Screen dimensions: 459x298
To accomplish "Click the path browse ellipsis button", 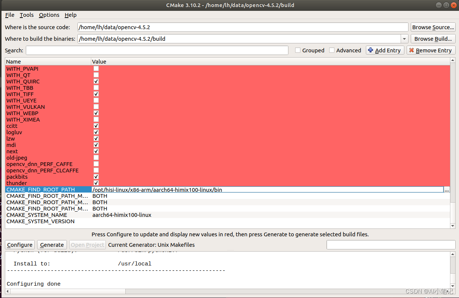I will (447, 190).
